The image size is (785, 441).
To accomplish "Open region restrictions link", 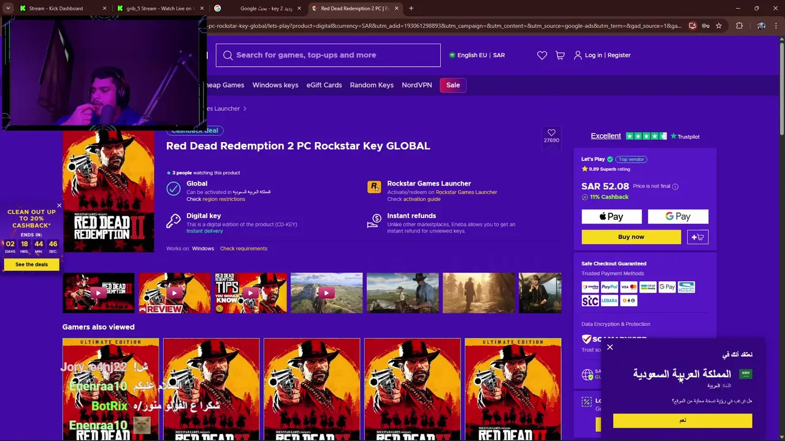I will [x=224, y=199].
